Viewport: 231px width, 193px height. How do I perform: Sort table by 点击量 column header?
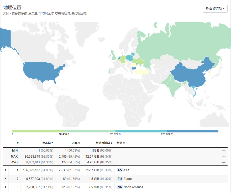[48, 143]
